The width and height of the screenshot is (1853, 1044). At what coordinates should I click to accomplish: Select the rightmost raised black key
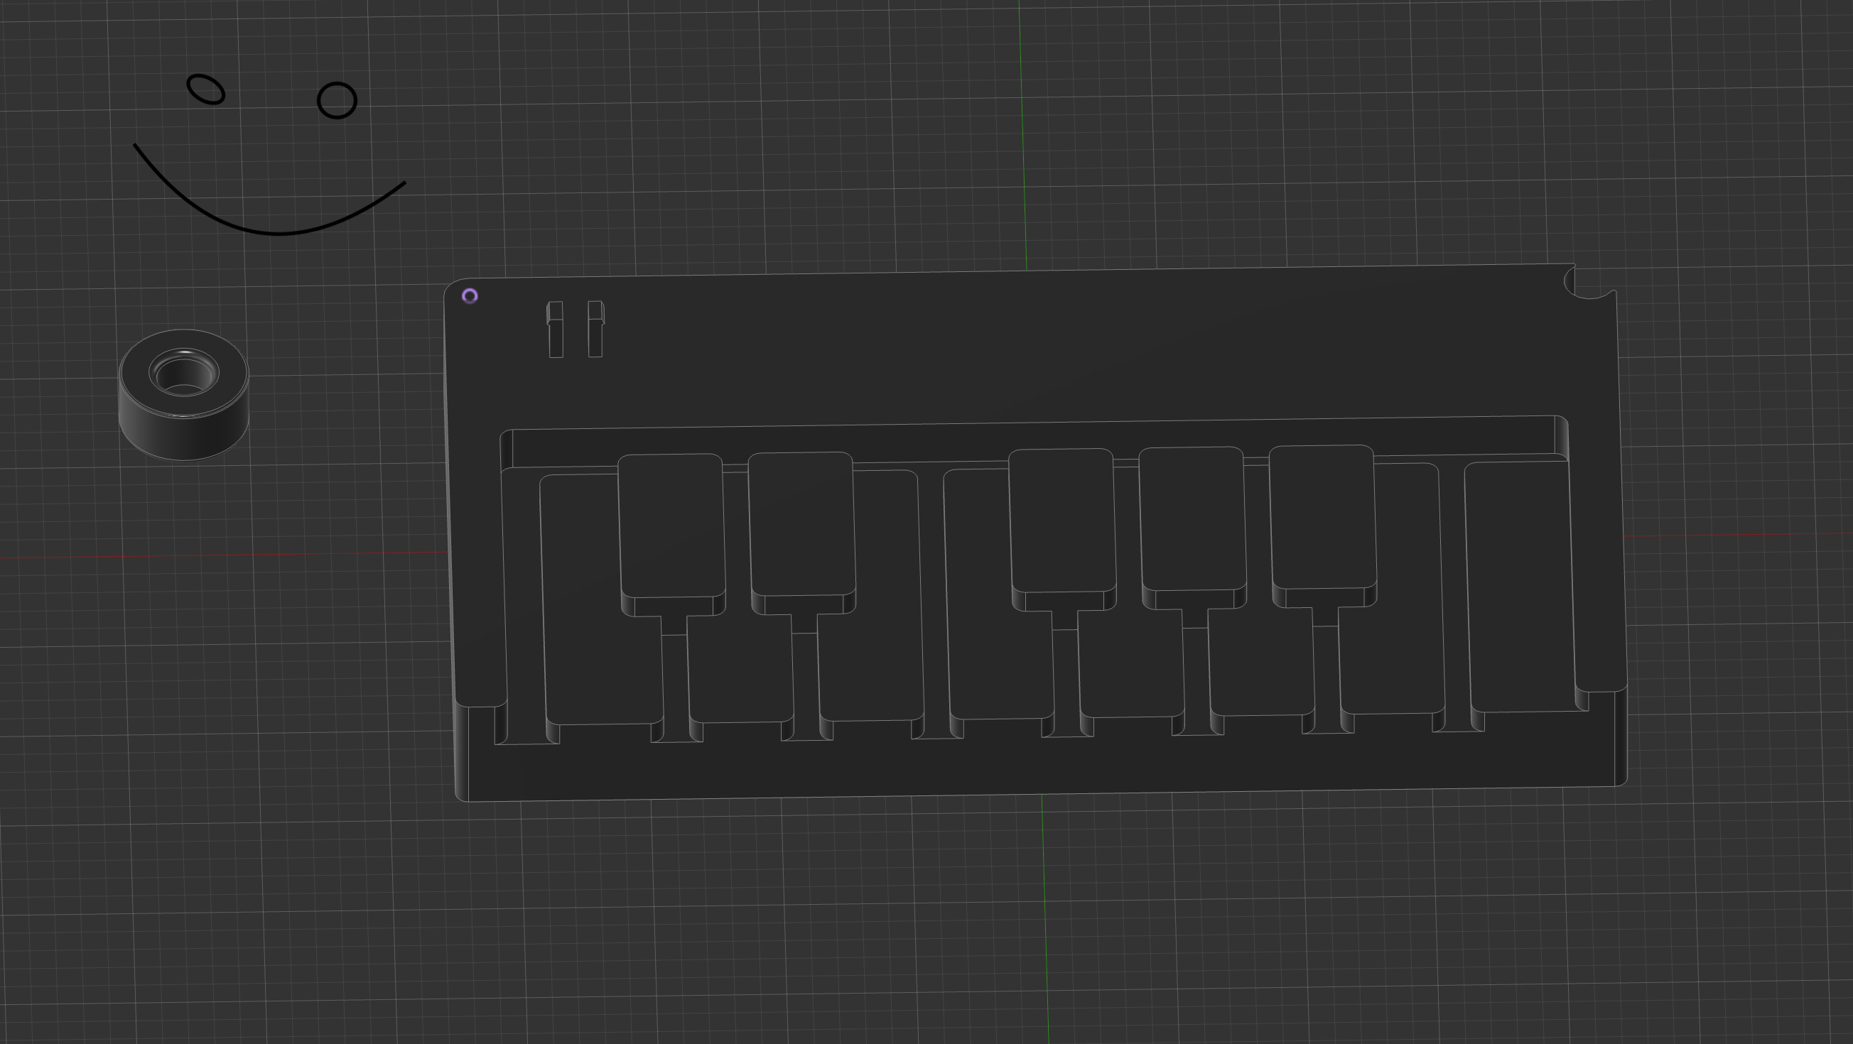coord(1322,516)
